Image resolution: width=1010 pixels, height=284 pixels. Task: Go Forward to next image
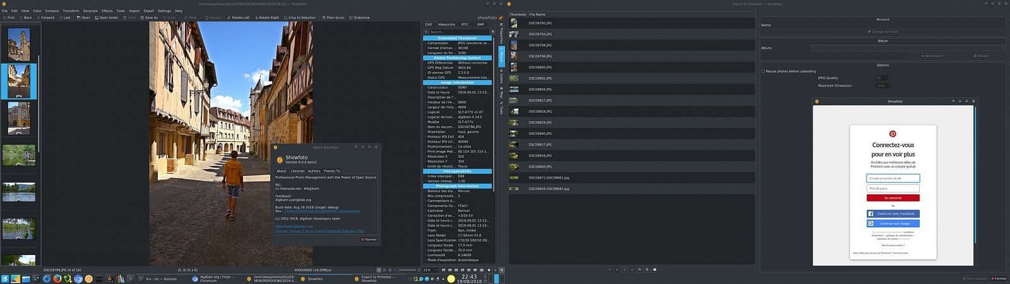pyautogui.click(x=45, y=18)
